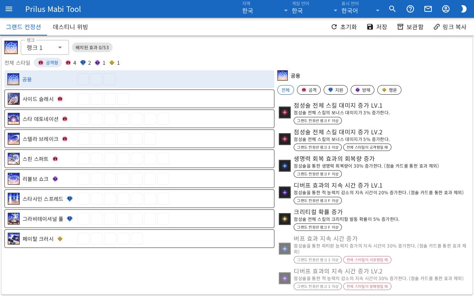Click the 페이탈 크러시 skill icon
Image resolution: width=474 pixels, height=296 pixels.
14,239
